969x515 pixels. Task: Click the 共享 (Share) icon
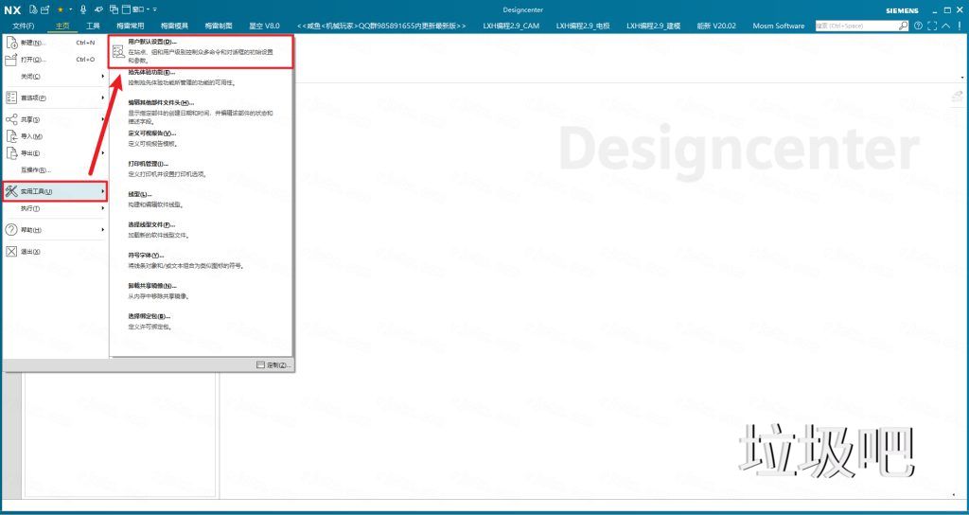point(12,119)
